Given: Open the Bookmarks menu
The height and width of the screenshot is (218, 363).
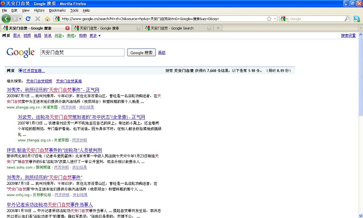Looking at the screenshot, I should 57,10.
